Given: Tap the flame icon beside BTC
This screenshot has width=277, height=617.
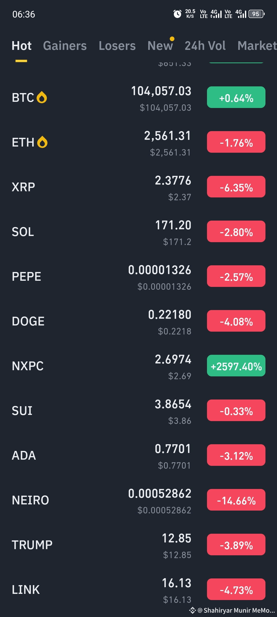Looking at the screenshot, I should 42,98.
